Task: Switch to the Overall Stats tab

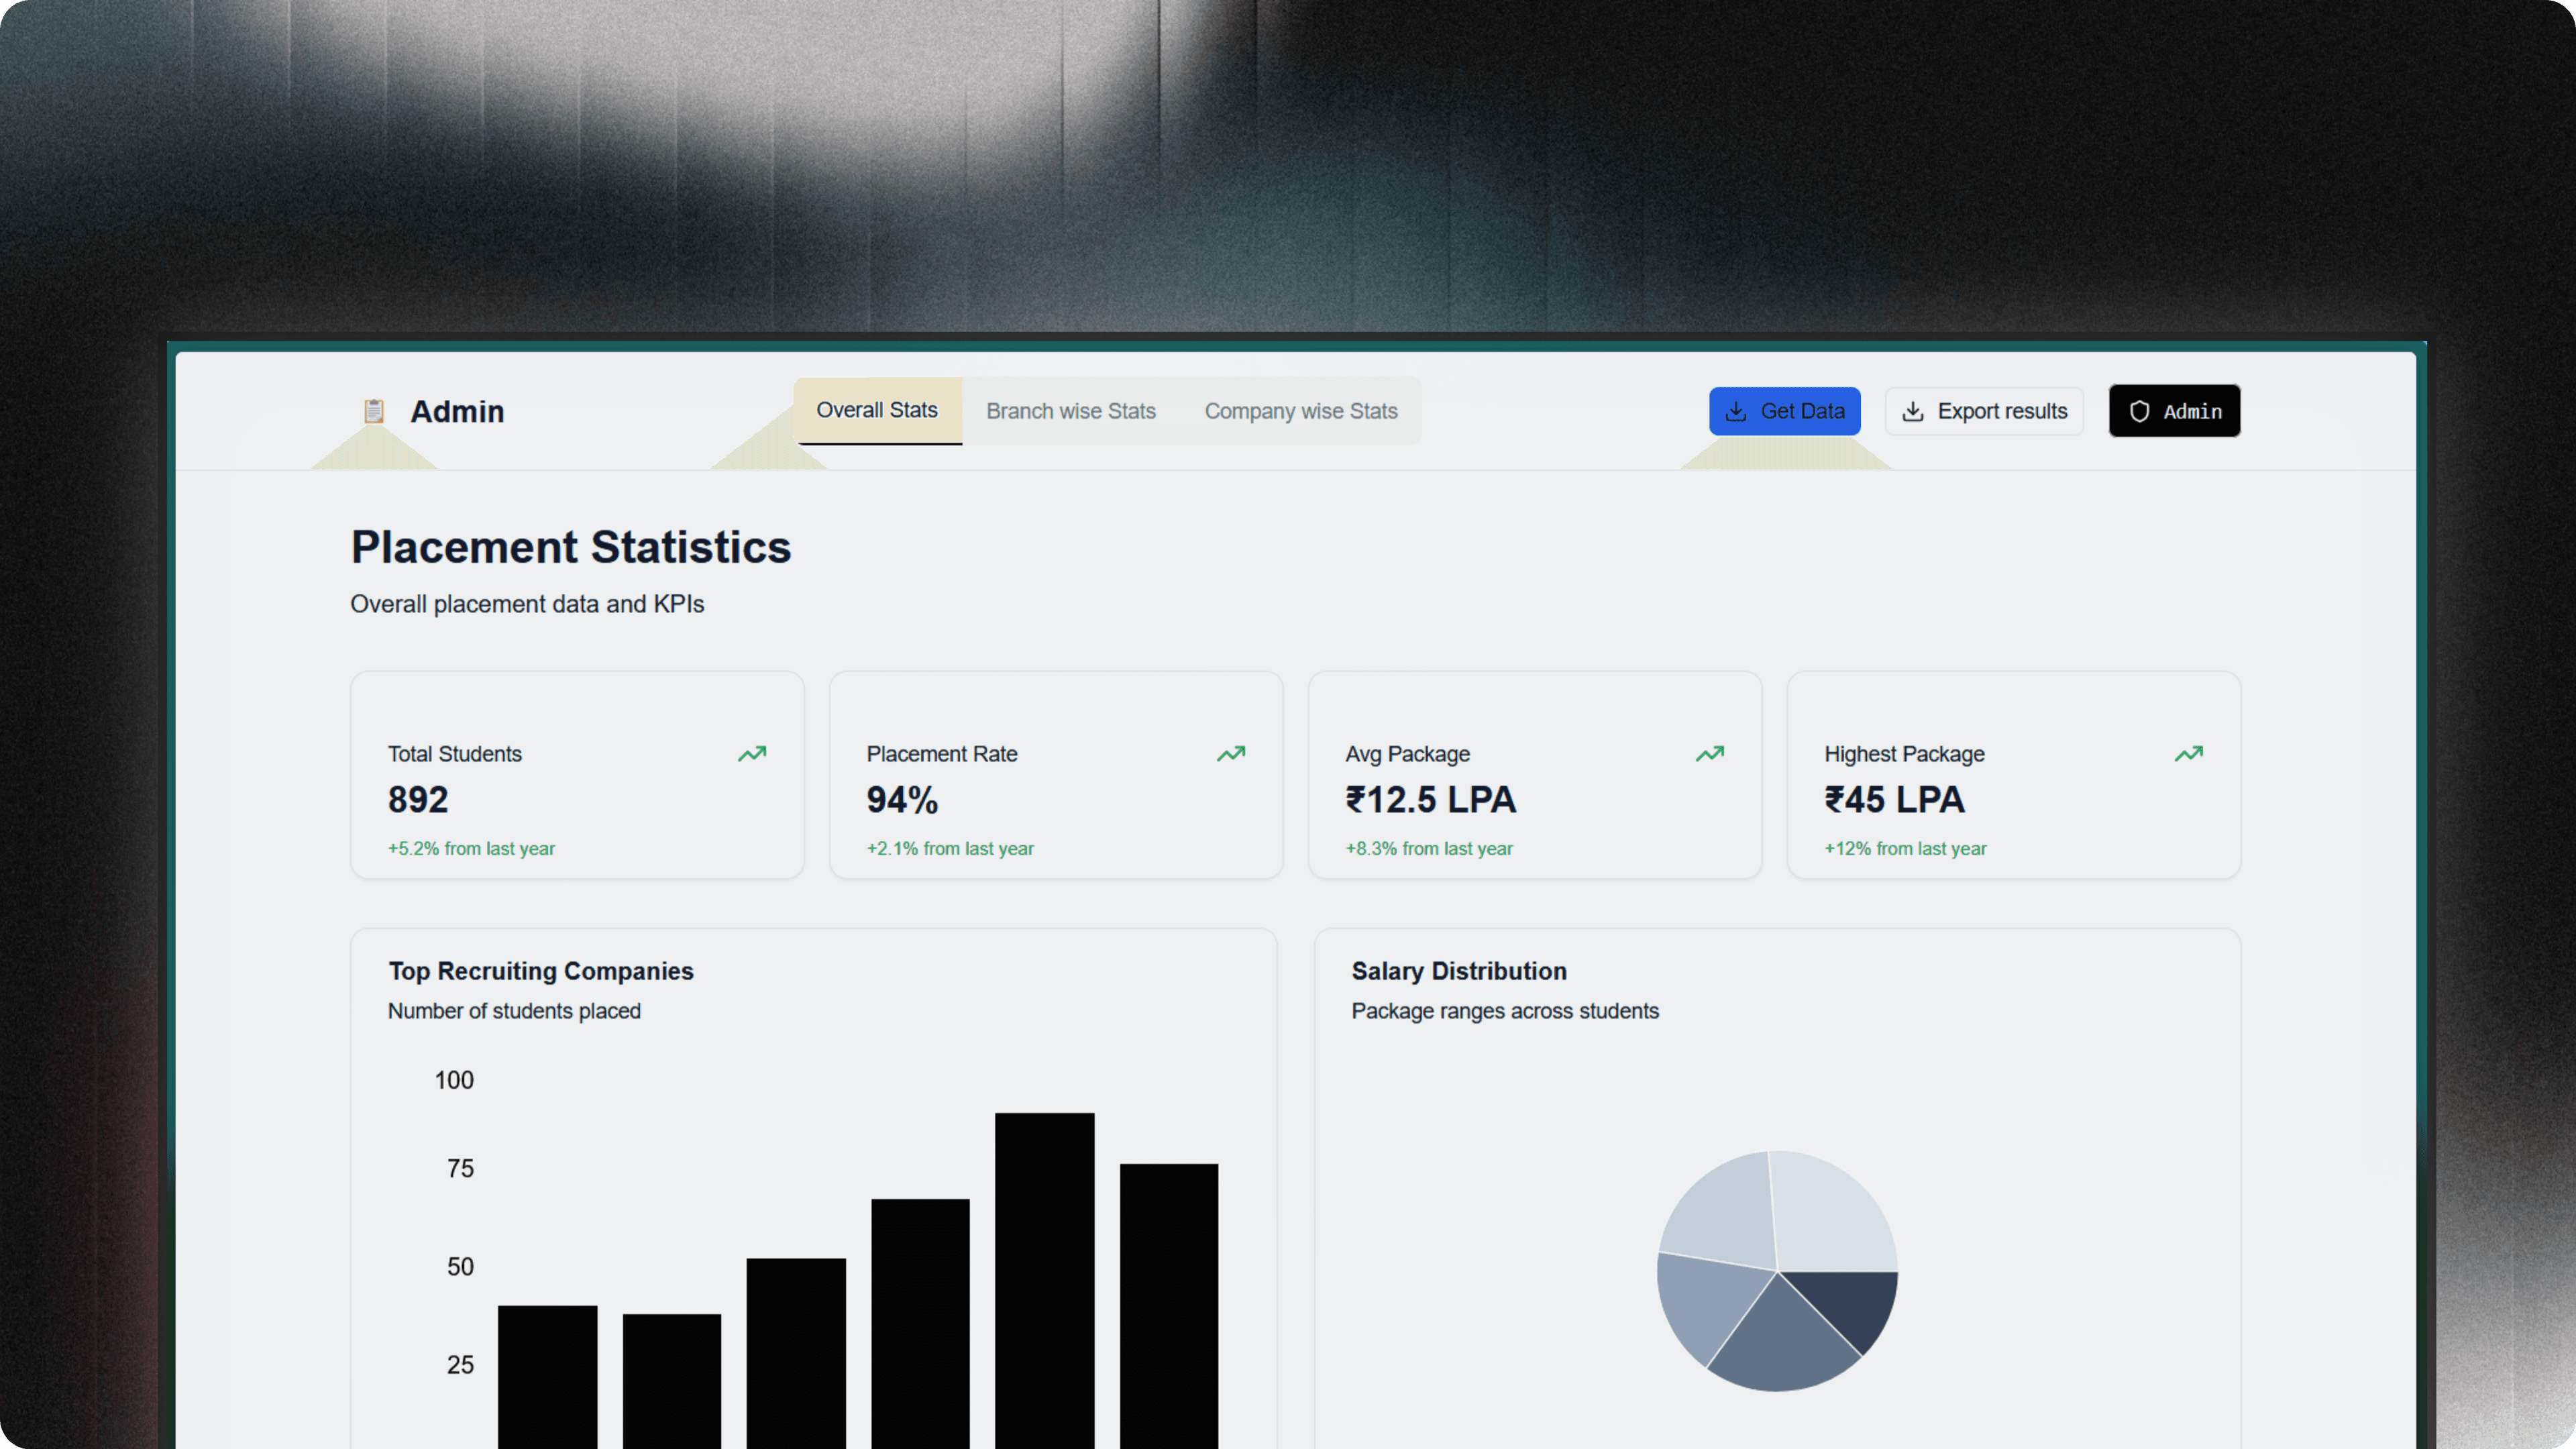Action: [x=877, y=410]
